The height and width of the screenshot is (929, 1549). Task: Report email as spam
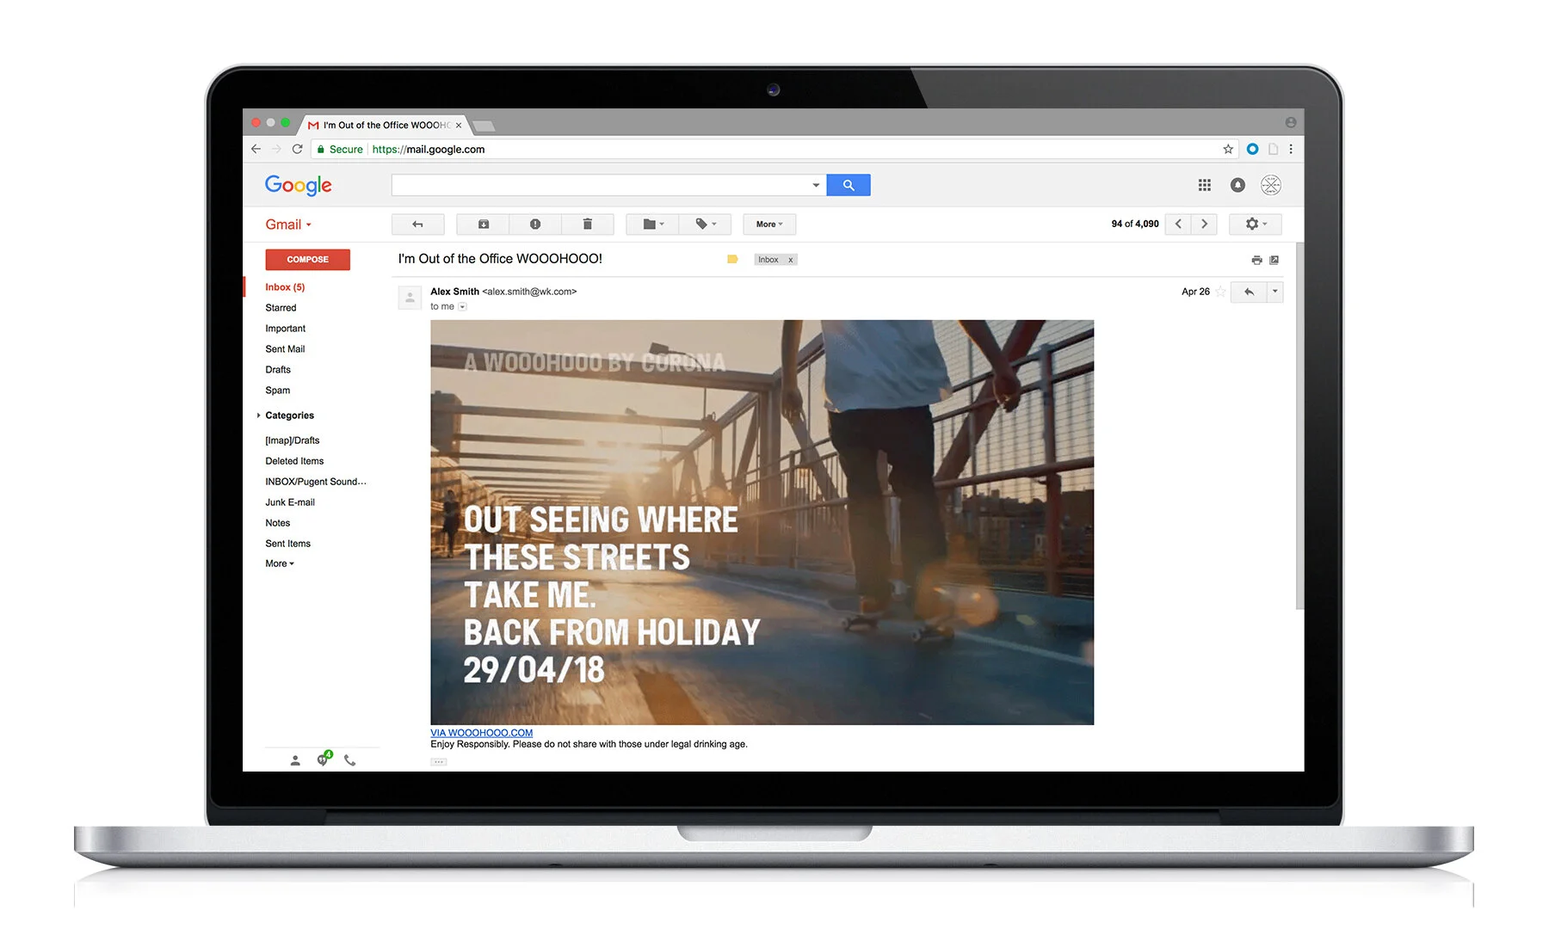pyautogui.click(x=535, y=225)
